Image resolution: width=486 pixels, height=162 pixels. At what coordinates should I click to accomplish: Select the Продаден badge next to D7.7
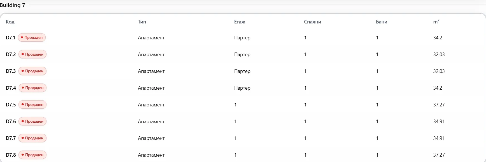coord(32,138)
